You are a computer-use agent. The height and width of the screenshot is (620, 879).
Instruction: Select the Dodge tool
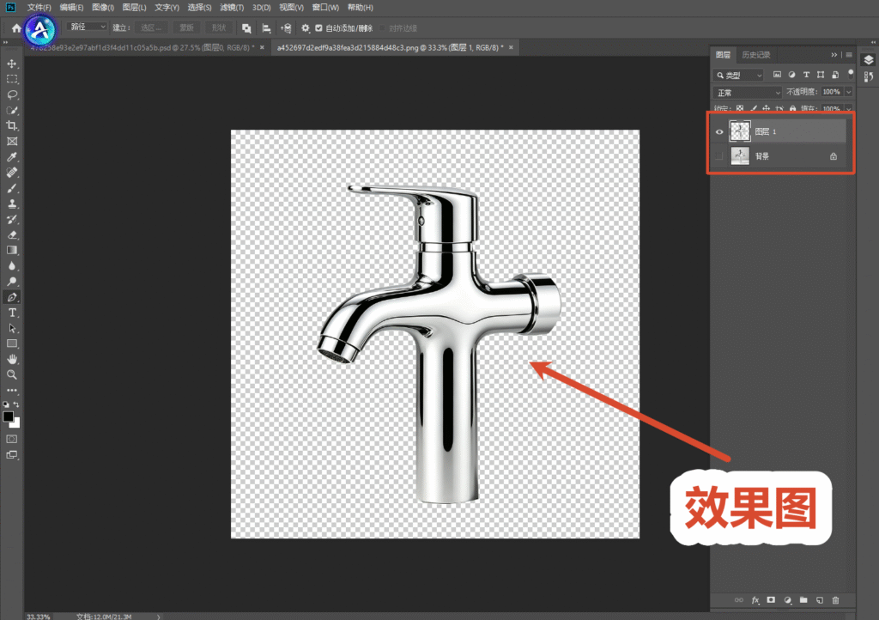tap(12, 282)
